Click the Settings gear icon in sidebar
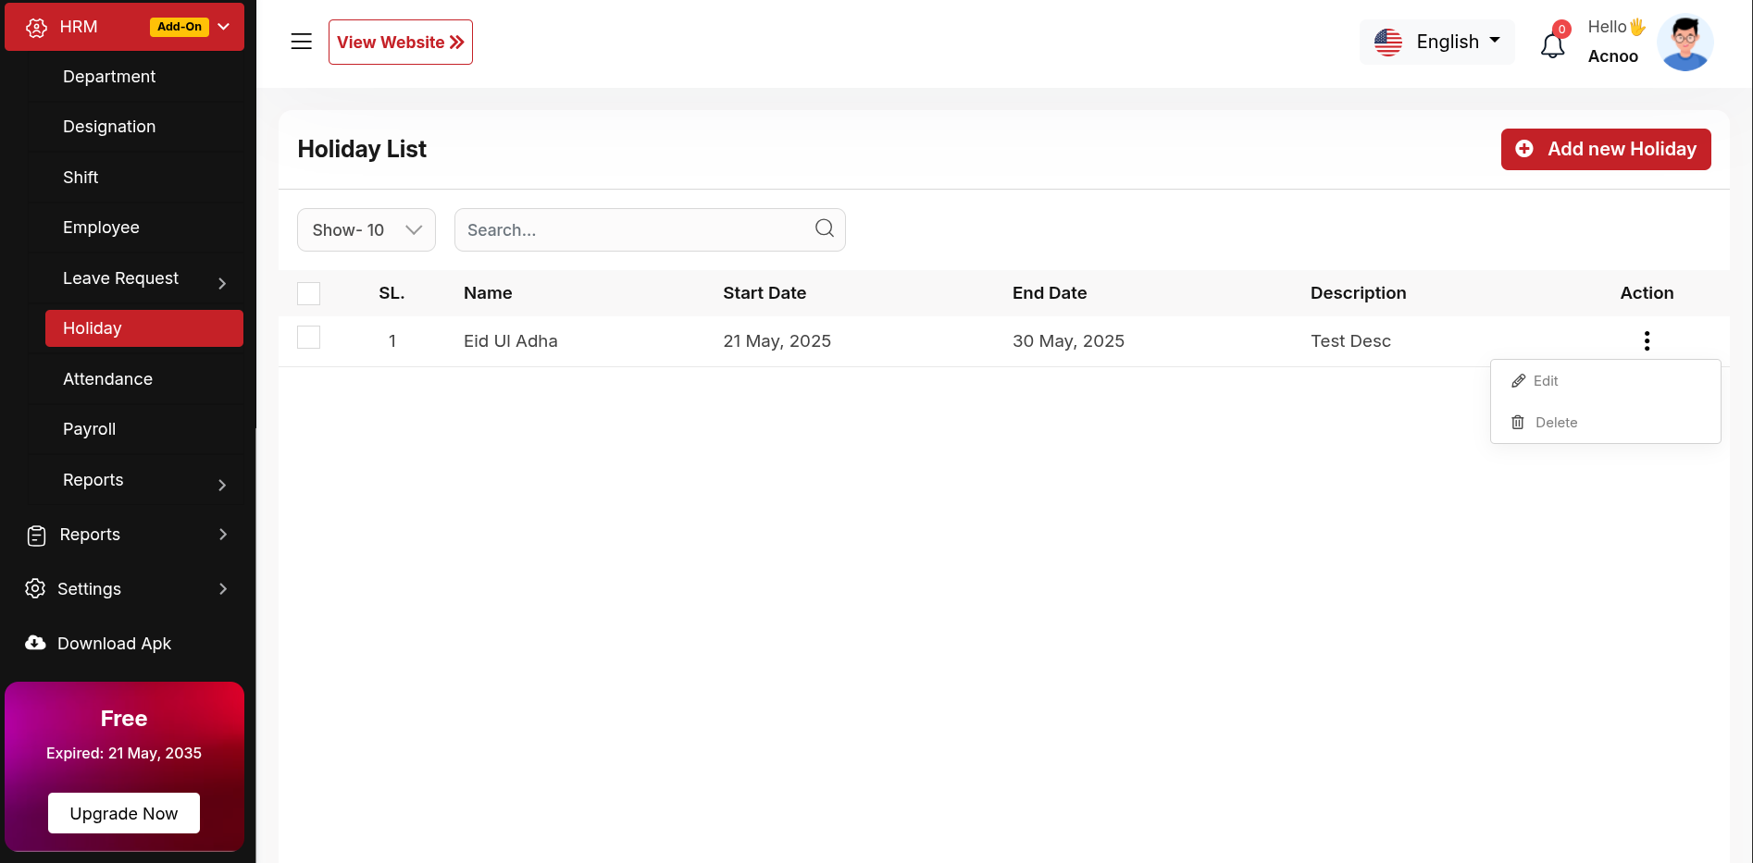This screenshot has width=1753, height=863. (x=35, y=589)
